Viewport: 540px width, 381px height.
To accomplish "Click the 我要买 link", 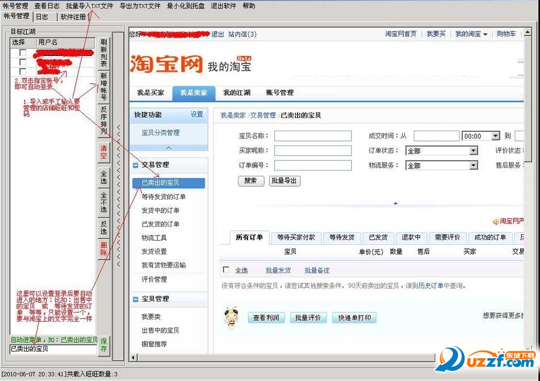I will (x=436, y=34).
